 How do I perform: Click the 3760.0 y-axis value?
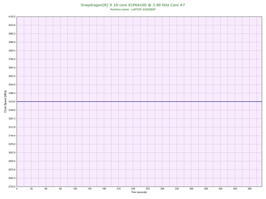click(12, 59)
